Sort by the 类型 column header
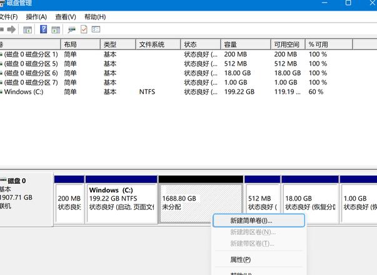 118,44
